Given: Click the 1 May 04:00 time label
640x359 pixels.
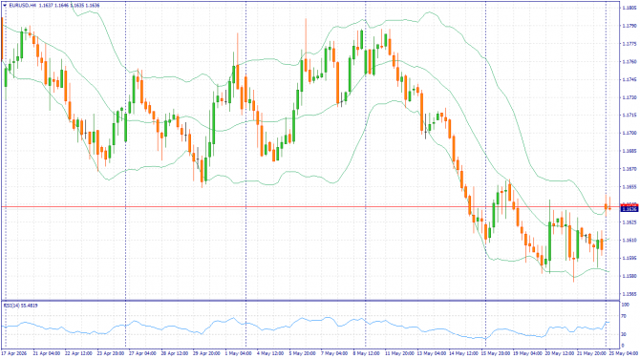Looking at the screenshot, I should pos(239,353).
